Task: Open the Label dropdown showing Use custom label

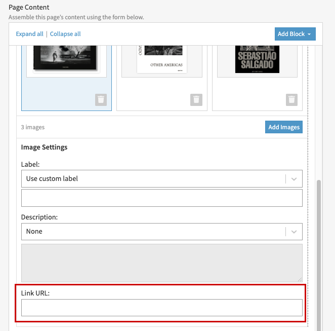Action: 162,178
